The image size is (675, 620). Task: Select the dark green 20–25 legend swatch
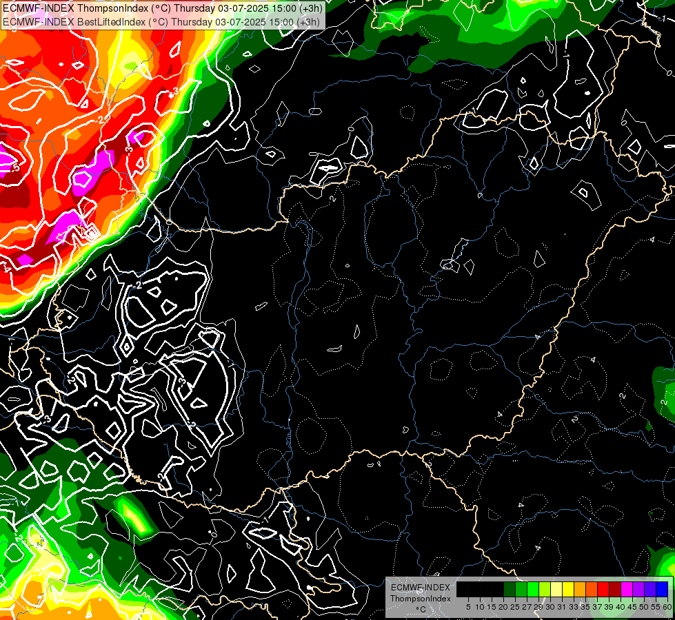point(510,590)
